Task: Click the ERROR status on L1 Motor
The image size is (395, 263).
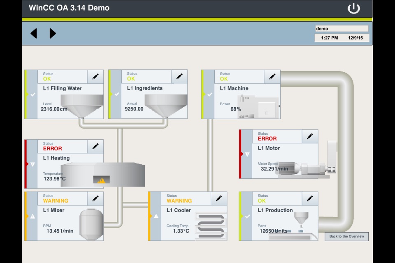Action: (x=267, y=138)
